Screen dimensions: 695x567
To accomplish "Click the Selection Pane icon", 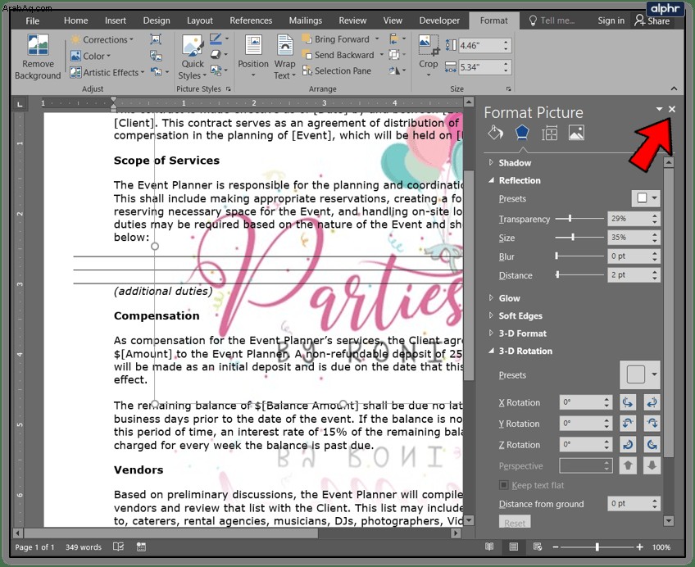I will (x=307, y=70).
